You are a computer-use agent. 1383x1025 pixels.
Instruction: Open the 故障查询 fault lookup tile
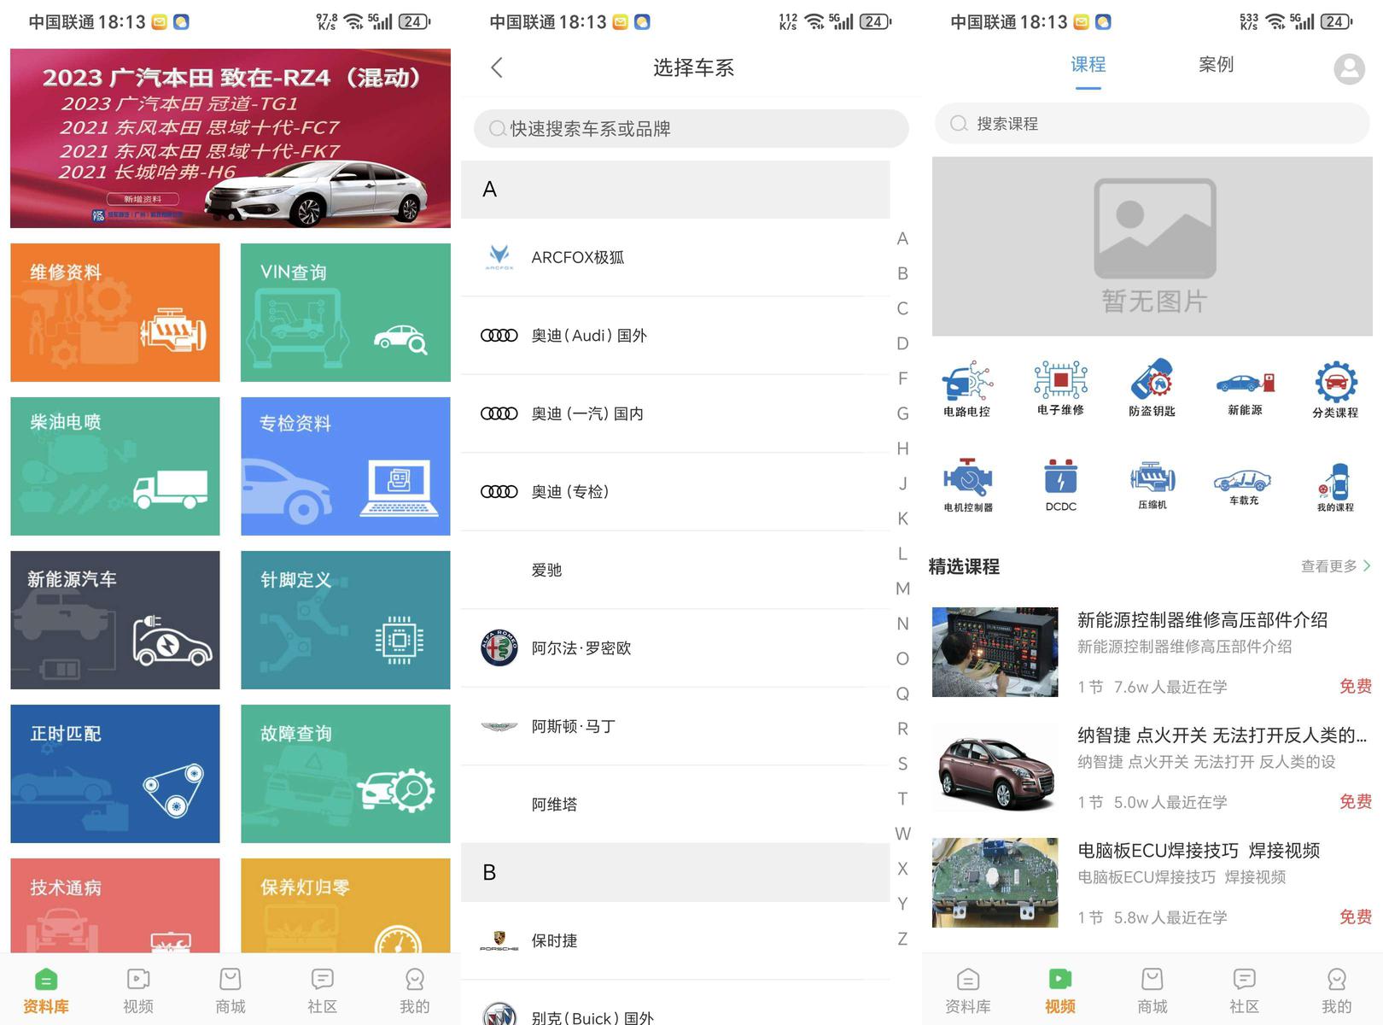coord(346,774)
